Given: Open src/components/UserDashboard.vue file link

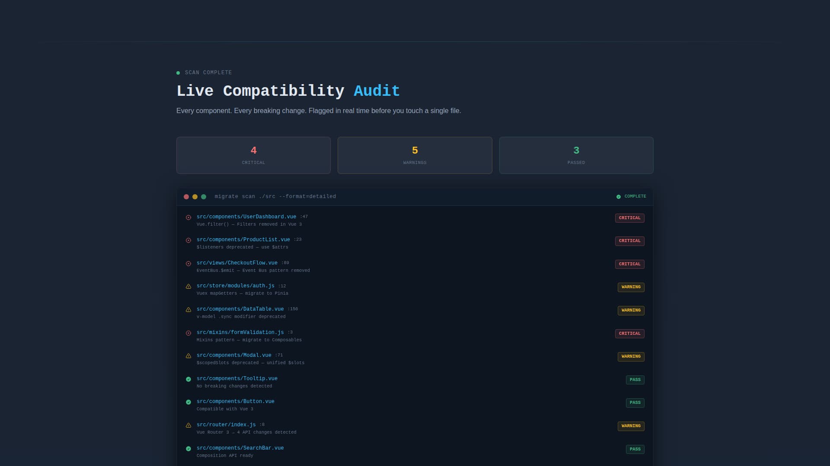Looking at the screenshot, I should pyautogui.click(x=246, y=217).
